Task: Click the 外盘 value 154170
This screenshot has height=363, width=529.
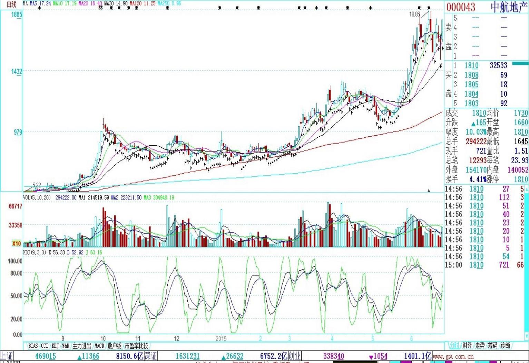Action: [x=476, y=170]
